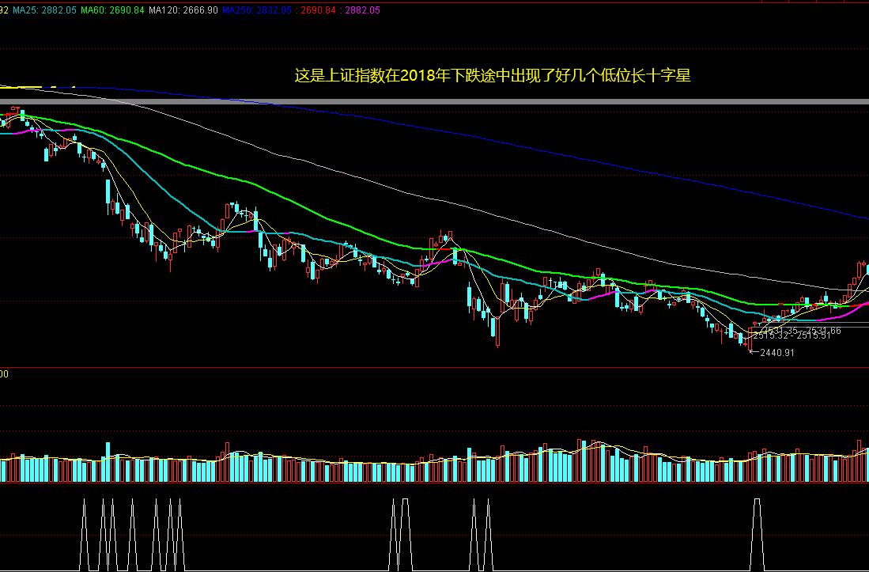Click the red 2690.84 value at top
869x572 pixels.
[x=318, y=9]
